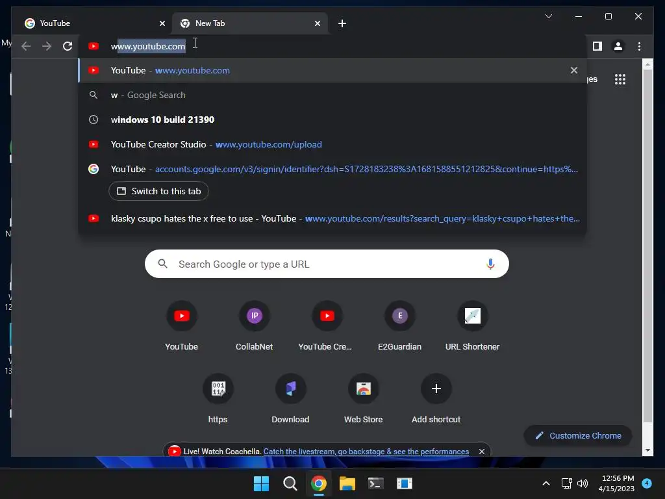Start voice search with the microphone

point(490,264)
